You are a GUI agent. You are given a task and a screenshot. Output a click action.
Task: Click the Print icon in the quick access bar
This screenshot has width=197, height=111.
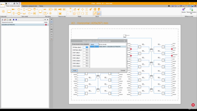coord(14,3)
